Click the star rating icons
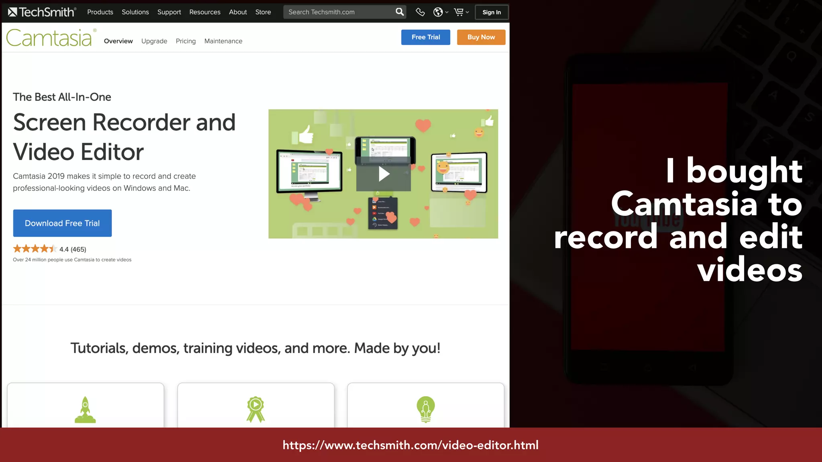This screenshot has height=462, width=822. coord(35,249)
